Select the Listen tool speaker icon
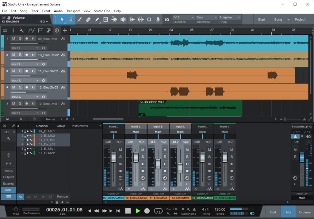The width and height of the screenshot is (314, 219). (123, 19)
